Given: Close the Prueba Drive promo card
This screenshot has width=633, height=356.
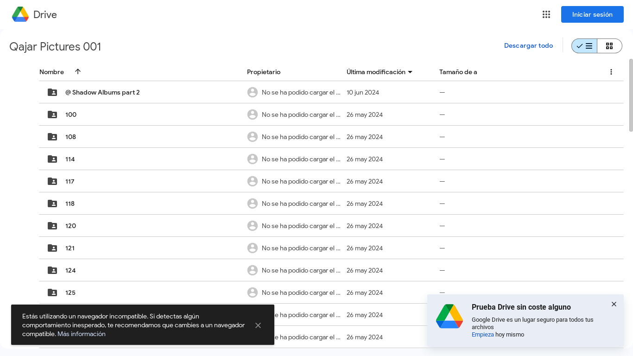Looking at the screenshot, I should (614, 304).
